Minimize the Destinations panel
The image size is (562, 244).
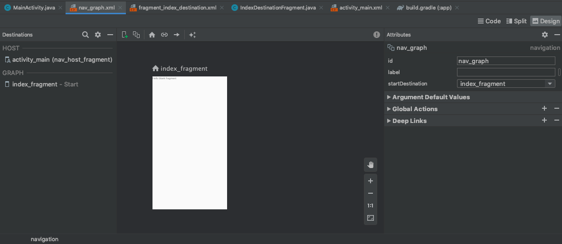click(x=110, y=35)
